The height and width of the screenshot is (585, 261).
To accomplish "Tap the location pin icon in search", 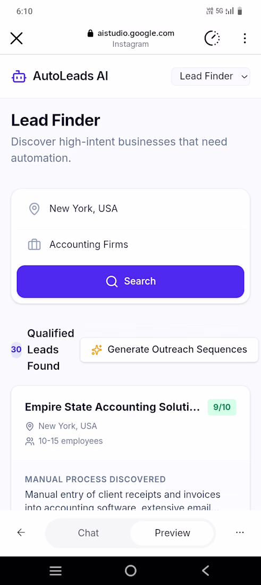I will pos(35,209).
